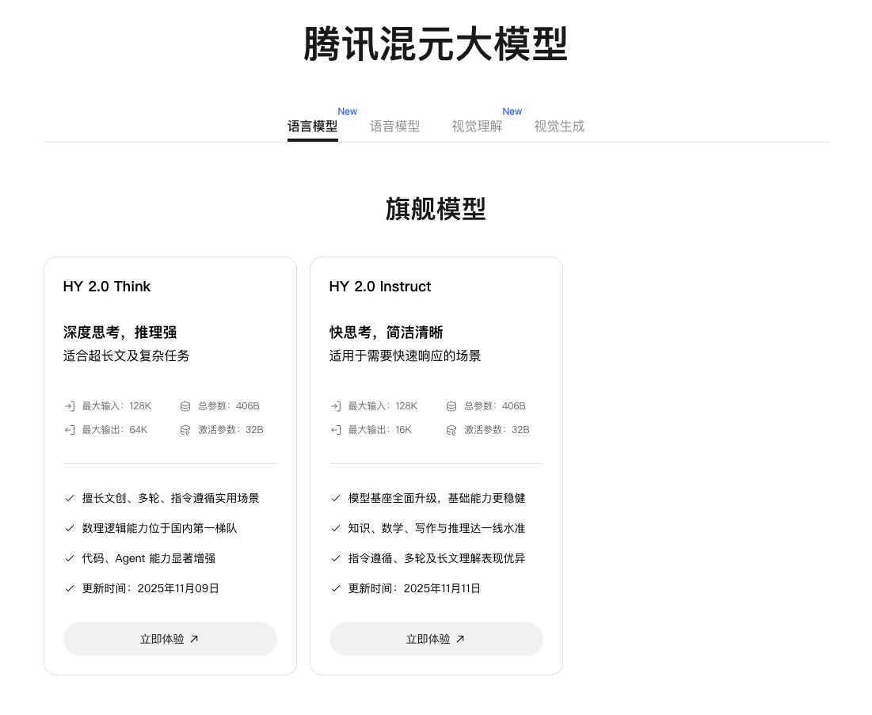Click the active parameters icon in HY 2.0 Instruct card
This screenshot has height=715, width=872.
tap(451, 430)
